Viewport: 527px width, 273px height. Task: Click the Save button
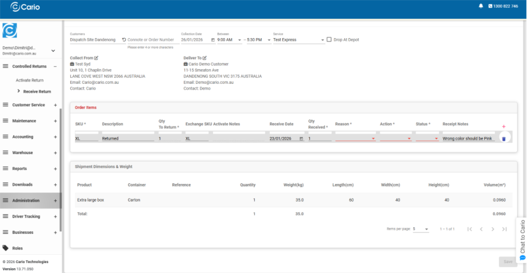pos(507,261)
